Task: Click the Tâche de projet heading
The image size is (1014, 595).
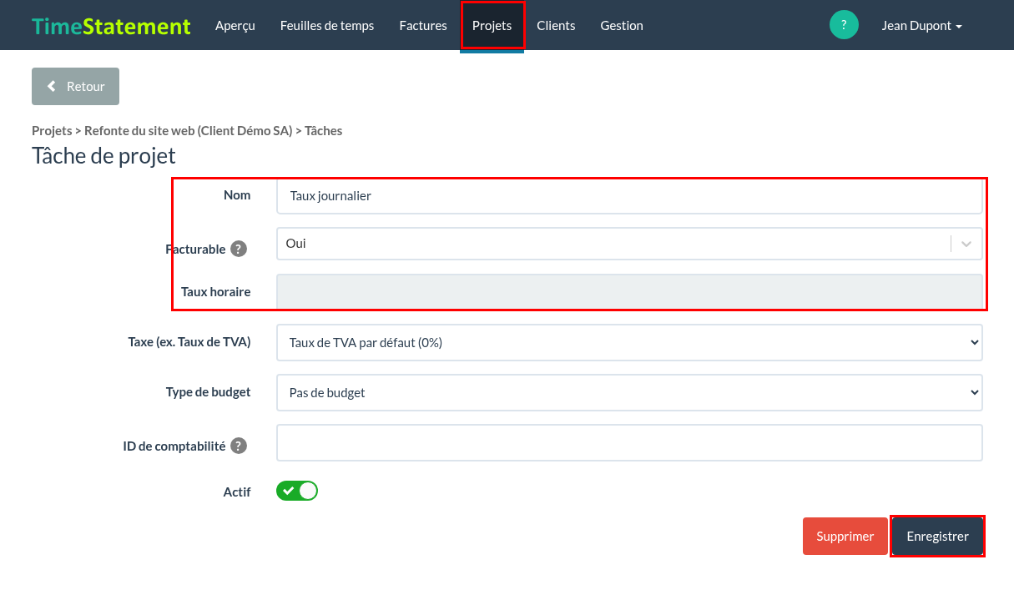Action: point(103,156)
